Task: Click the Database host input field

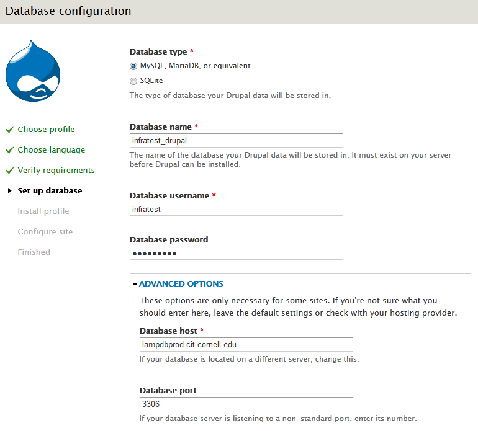Action: coord(246,345)
